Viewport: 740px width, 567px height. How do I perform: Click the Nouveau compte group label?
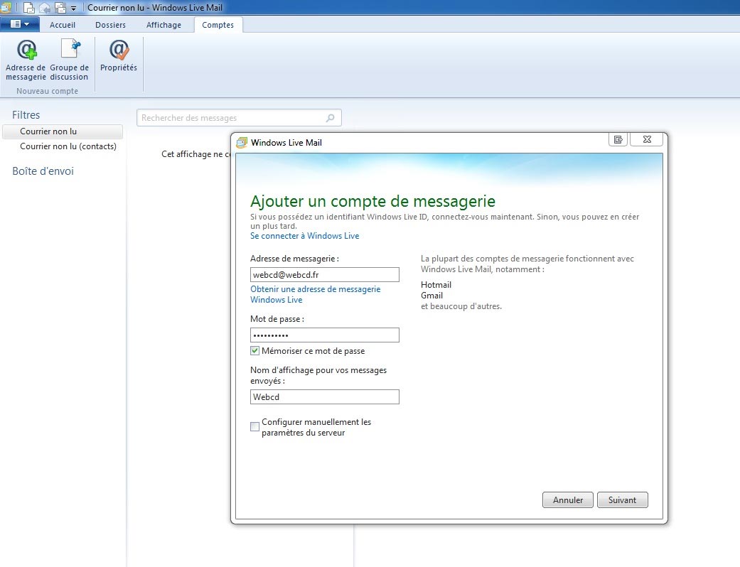[47, 91]
